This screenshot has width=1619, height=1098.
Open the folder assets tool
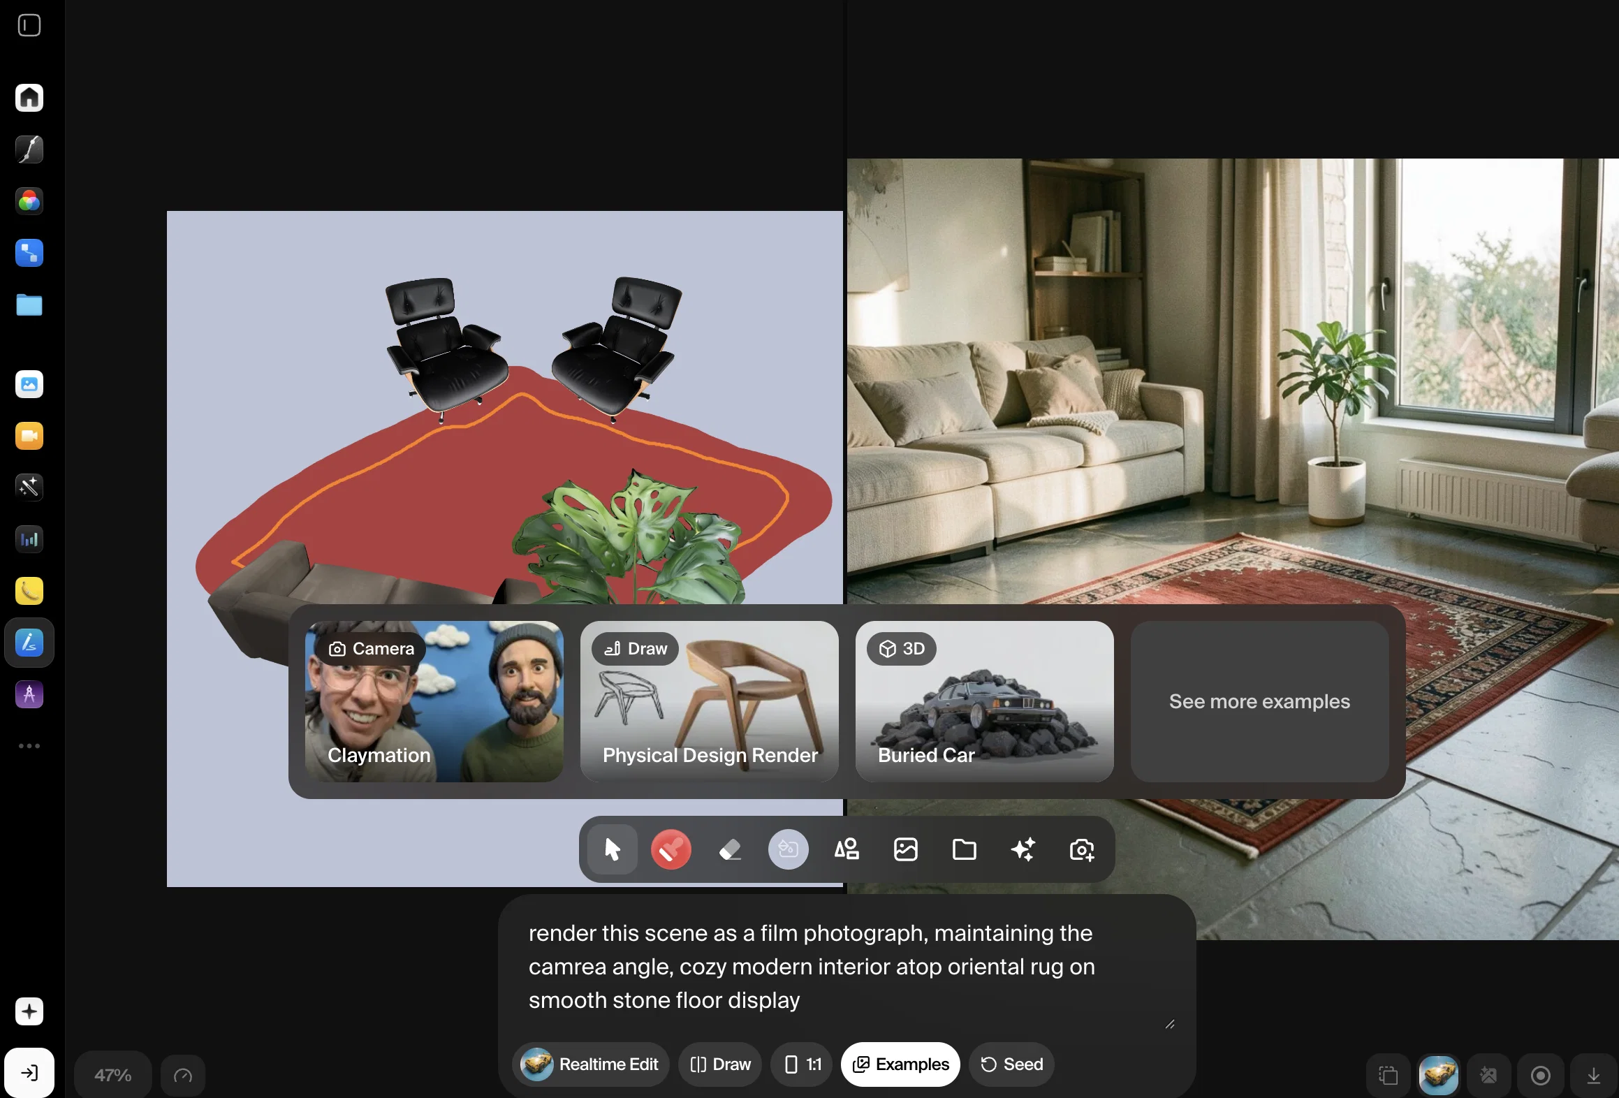(x=965, y=849)
